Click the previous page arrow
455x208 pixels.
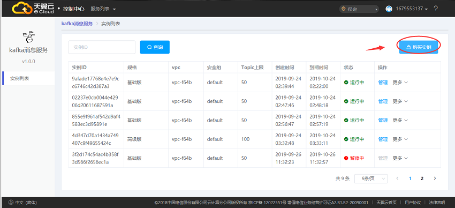(398, 179)
